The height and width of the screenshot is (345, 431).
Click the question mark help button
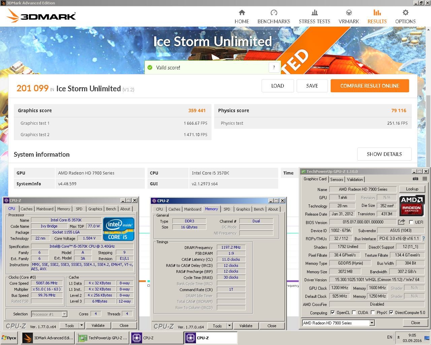[x=274, y=67]
